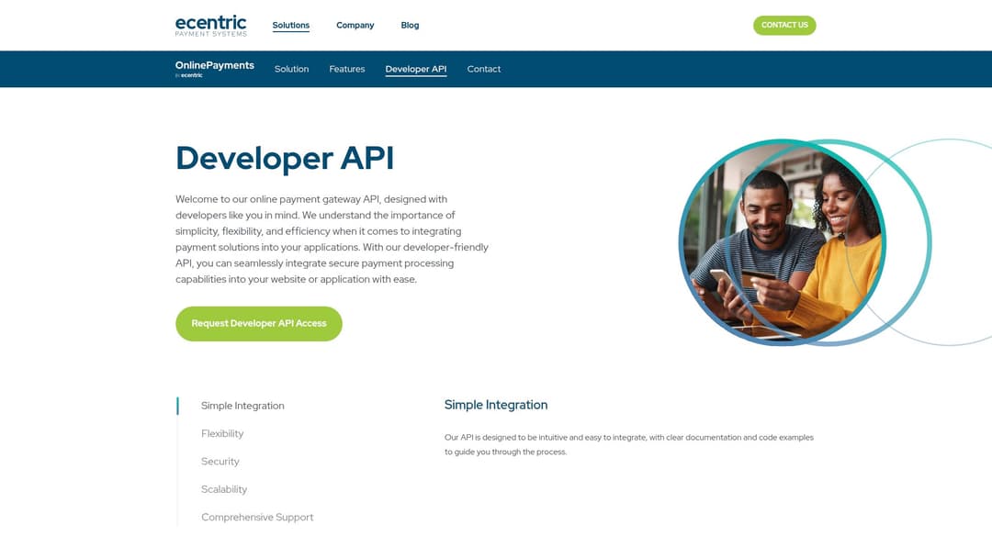Image resolution: width=992 pixels, height=558 pixels.
Task: Open the Company menu item
Action: (x=355, y=26)
